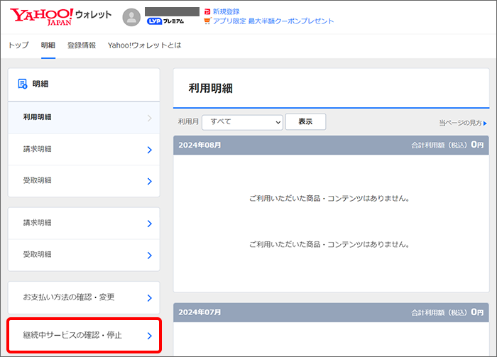This screenshot has width=497, height=357.
Task: Open お支払い方法の確認・変更
Action: [x=84, y=298]
